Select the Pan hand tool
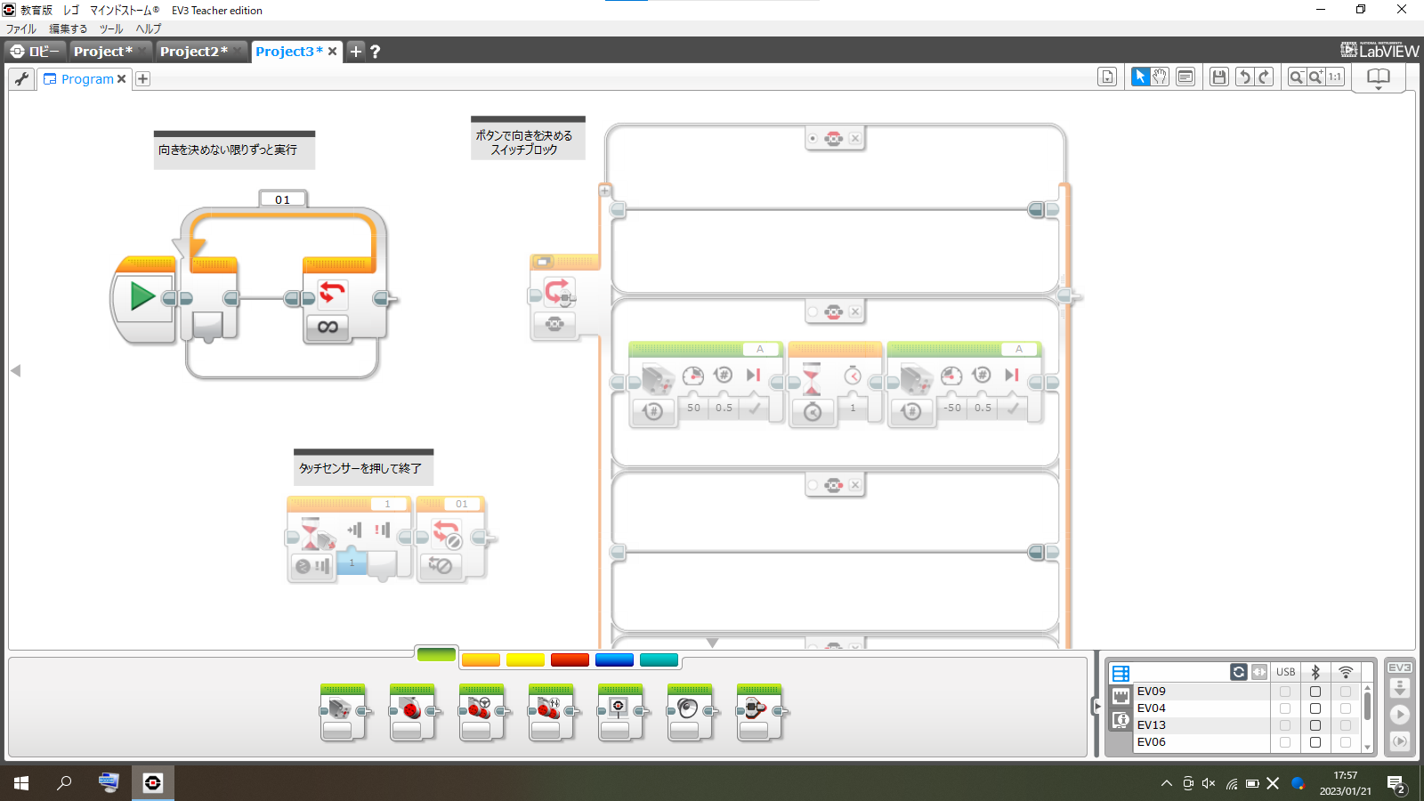 click(x=1160, y=77)
